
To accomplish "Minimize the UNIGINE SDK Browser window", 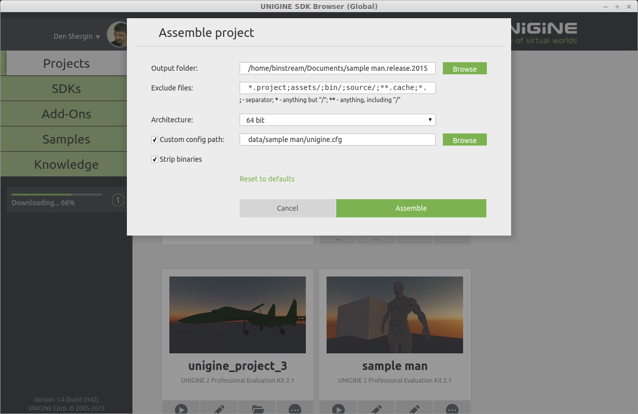I will pos(606,7).
